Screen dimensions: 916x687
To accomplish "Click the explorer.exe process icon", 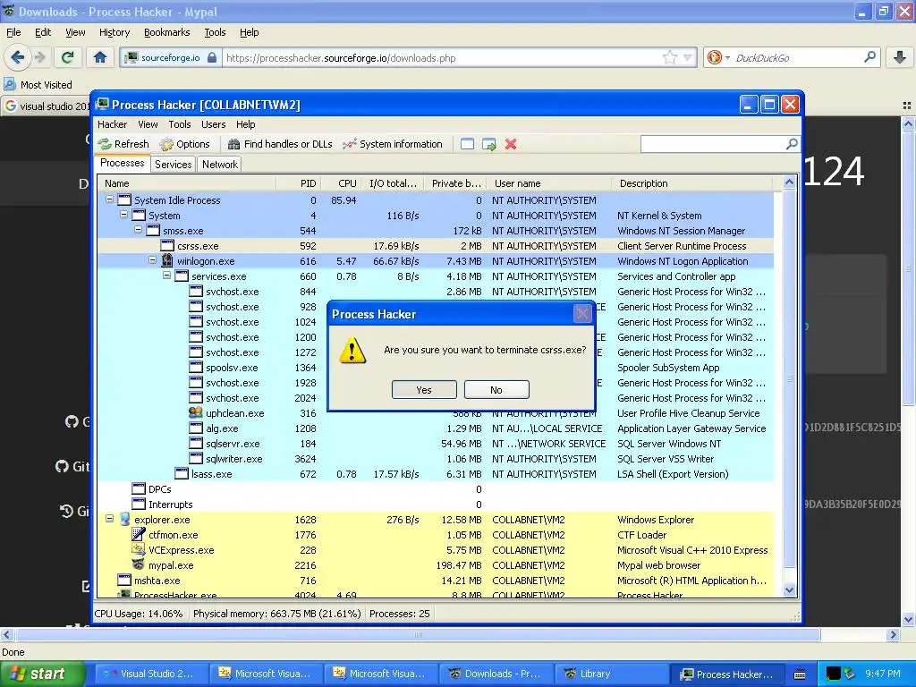I will pyautogui.click(x=124, y=519).
